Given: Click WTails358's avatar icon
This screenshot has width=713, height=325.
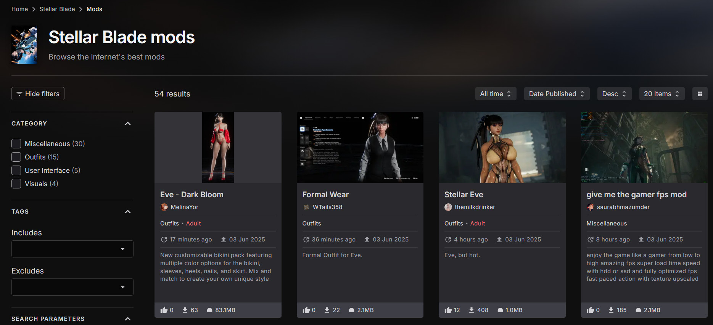Looking at the screenshot, I should click(x=306, y=207).
